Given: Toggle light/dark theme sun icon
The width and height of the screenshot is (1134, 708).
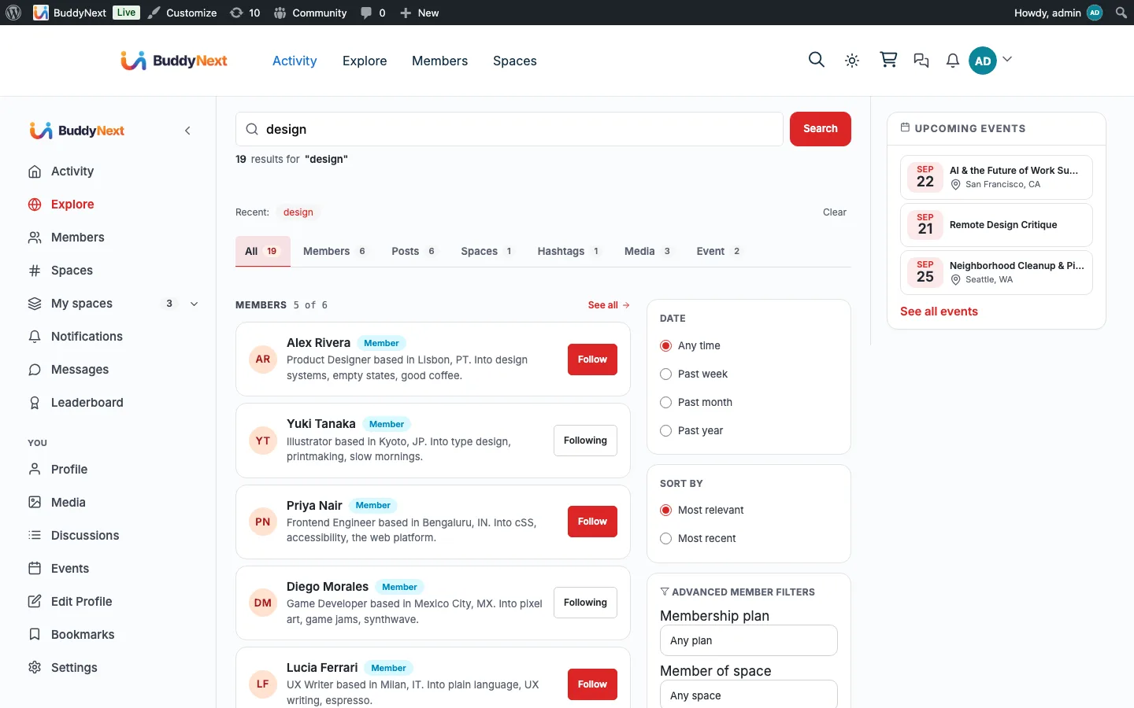Looking at the screenshot, I should coord(852,61).
